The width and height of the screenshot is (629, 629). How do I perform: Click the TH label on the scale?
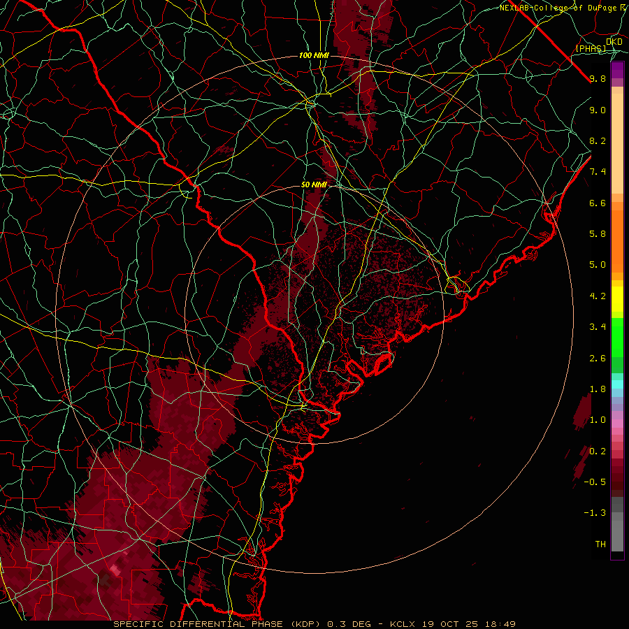600,544
